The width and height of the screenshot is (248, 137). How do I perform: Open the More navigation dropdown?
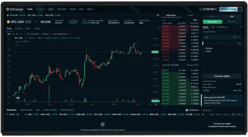click(91, 9)
